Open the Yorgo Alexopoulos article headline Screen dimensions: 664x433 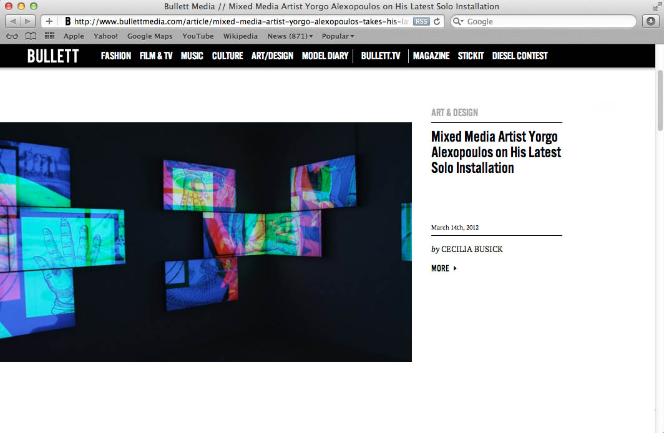click(496, 152)
